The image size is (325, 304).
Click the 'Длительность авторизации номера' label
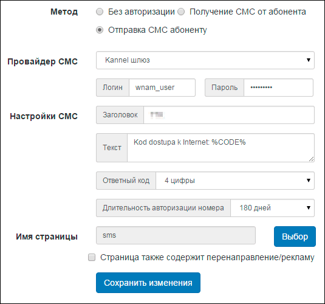[163, 208]
